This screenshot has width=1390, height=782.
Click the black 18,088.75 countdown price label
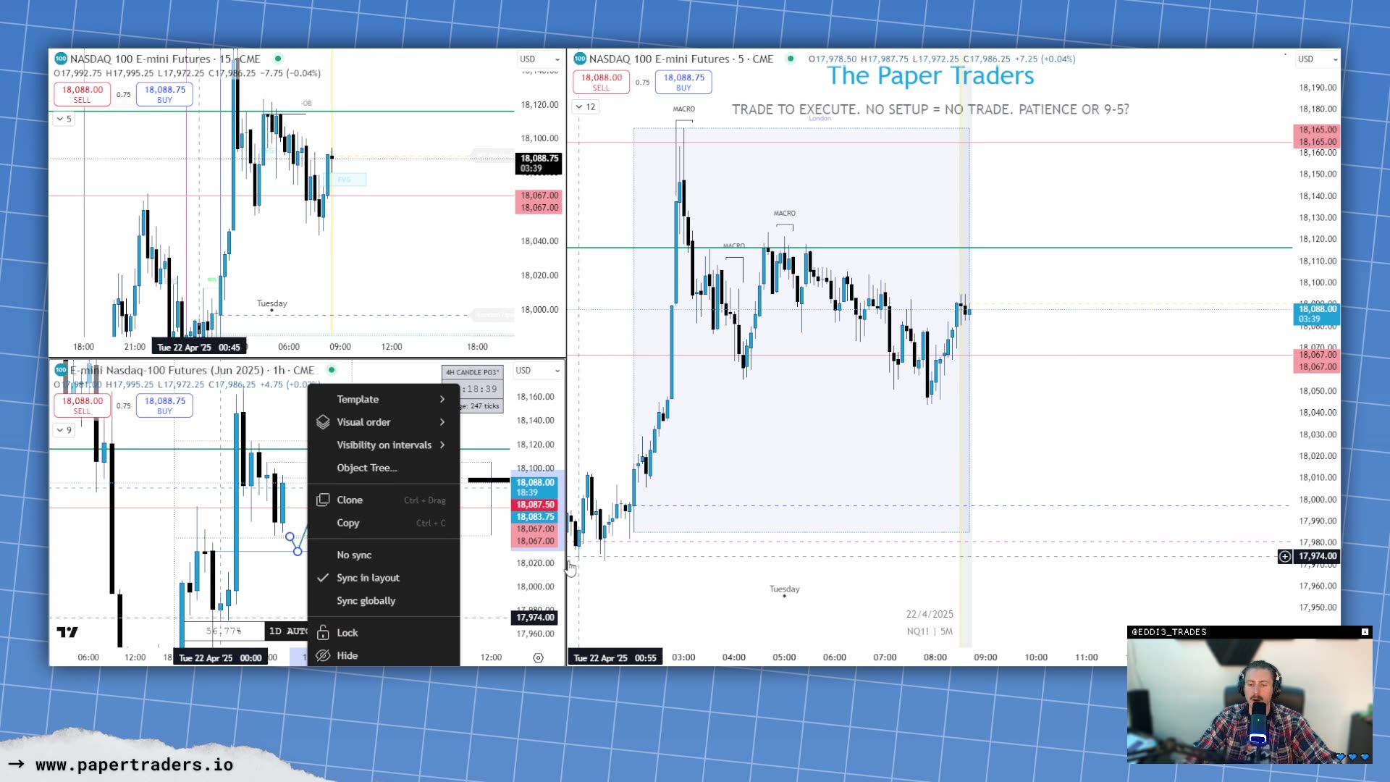click(x=539, y=163)
